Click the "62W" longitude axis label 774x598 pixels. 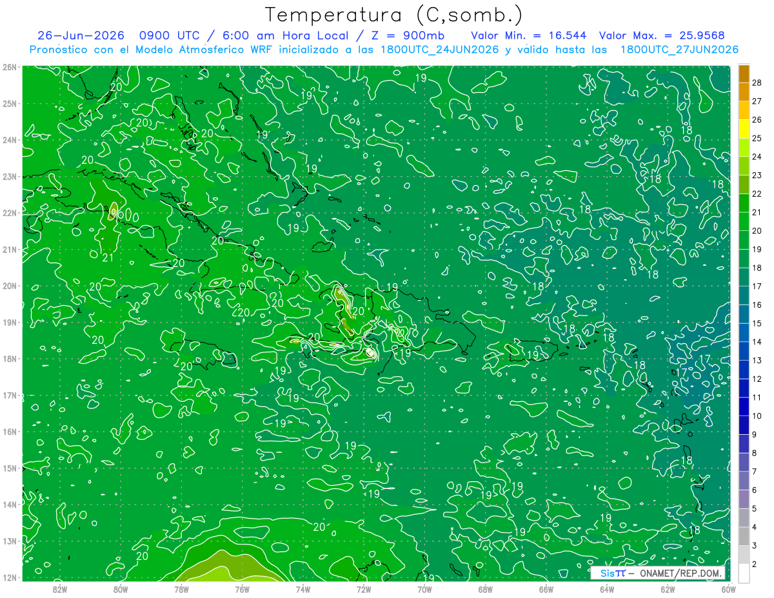pyautogui.click(x=668, y=589)
